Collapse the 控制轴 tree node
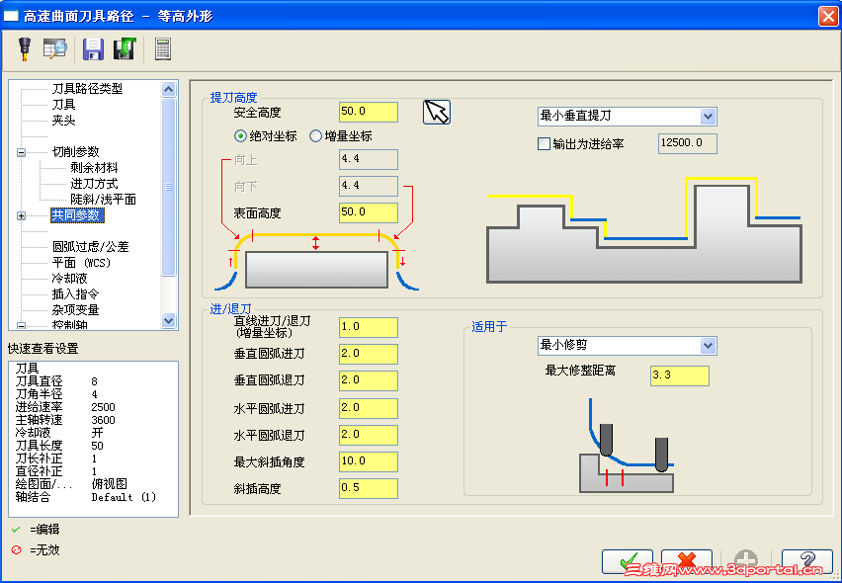 [21, 326]
